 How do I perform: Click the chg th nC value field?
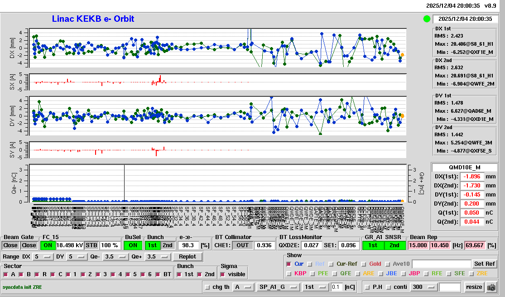(x=336, y=287)
